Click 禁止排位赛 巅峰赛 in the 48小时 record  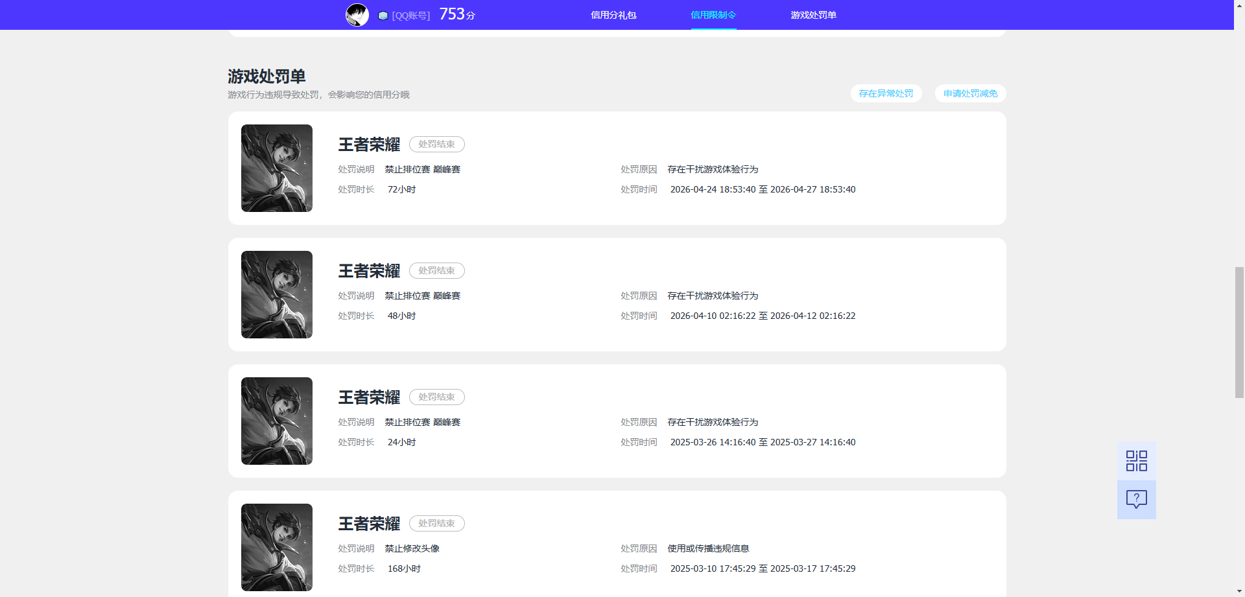coord(422,296)
